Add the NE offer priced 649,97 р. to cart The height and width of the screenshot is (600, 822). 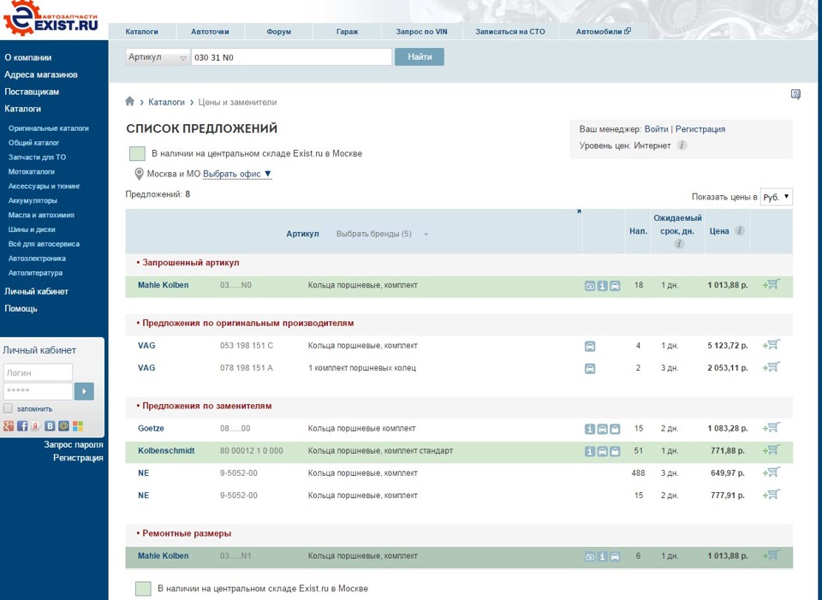(x=771, y=472)
